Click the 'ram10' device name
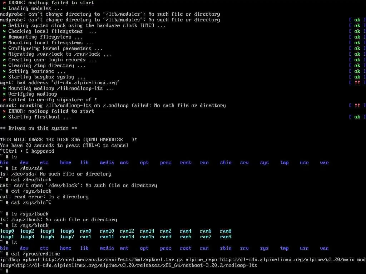Image resolution: width=366 pixels, height=274 pixels. [x=107, y=231]
